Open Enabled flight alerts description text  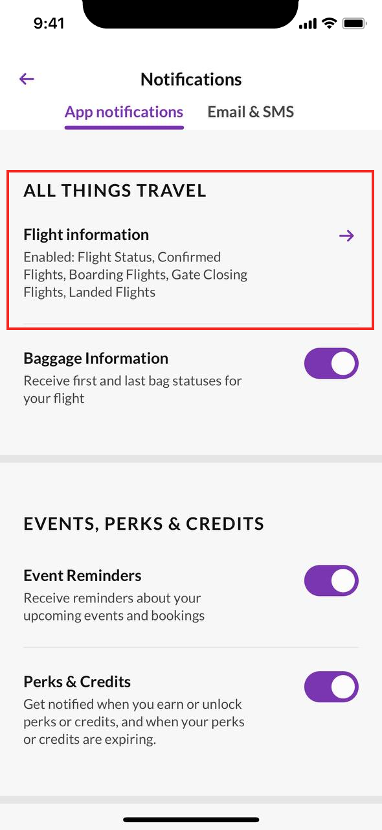coord(135,275)
